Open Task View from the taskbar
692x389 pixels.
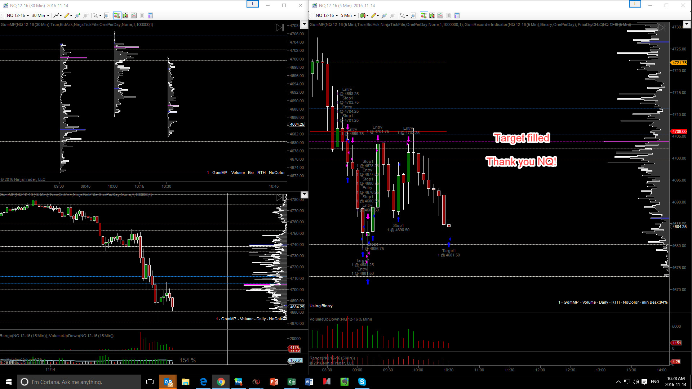(150, 382)
